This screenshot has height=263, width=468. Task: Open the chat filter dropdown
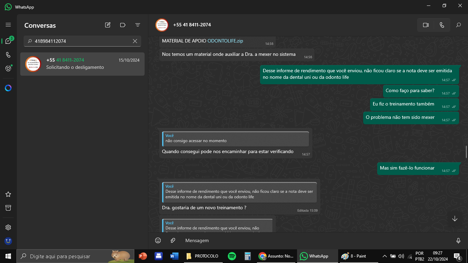138,25
